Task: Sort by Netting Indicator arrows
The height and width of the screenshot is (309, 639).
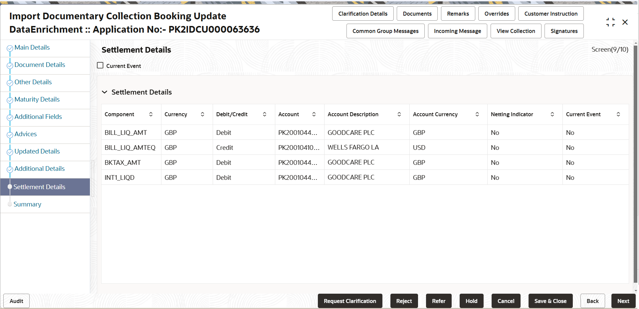Action: [552, 114]
